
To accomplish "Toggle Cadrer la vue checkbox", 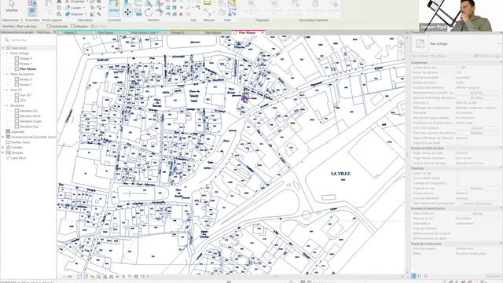I will (x=457, y=173).
